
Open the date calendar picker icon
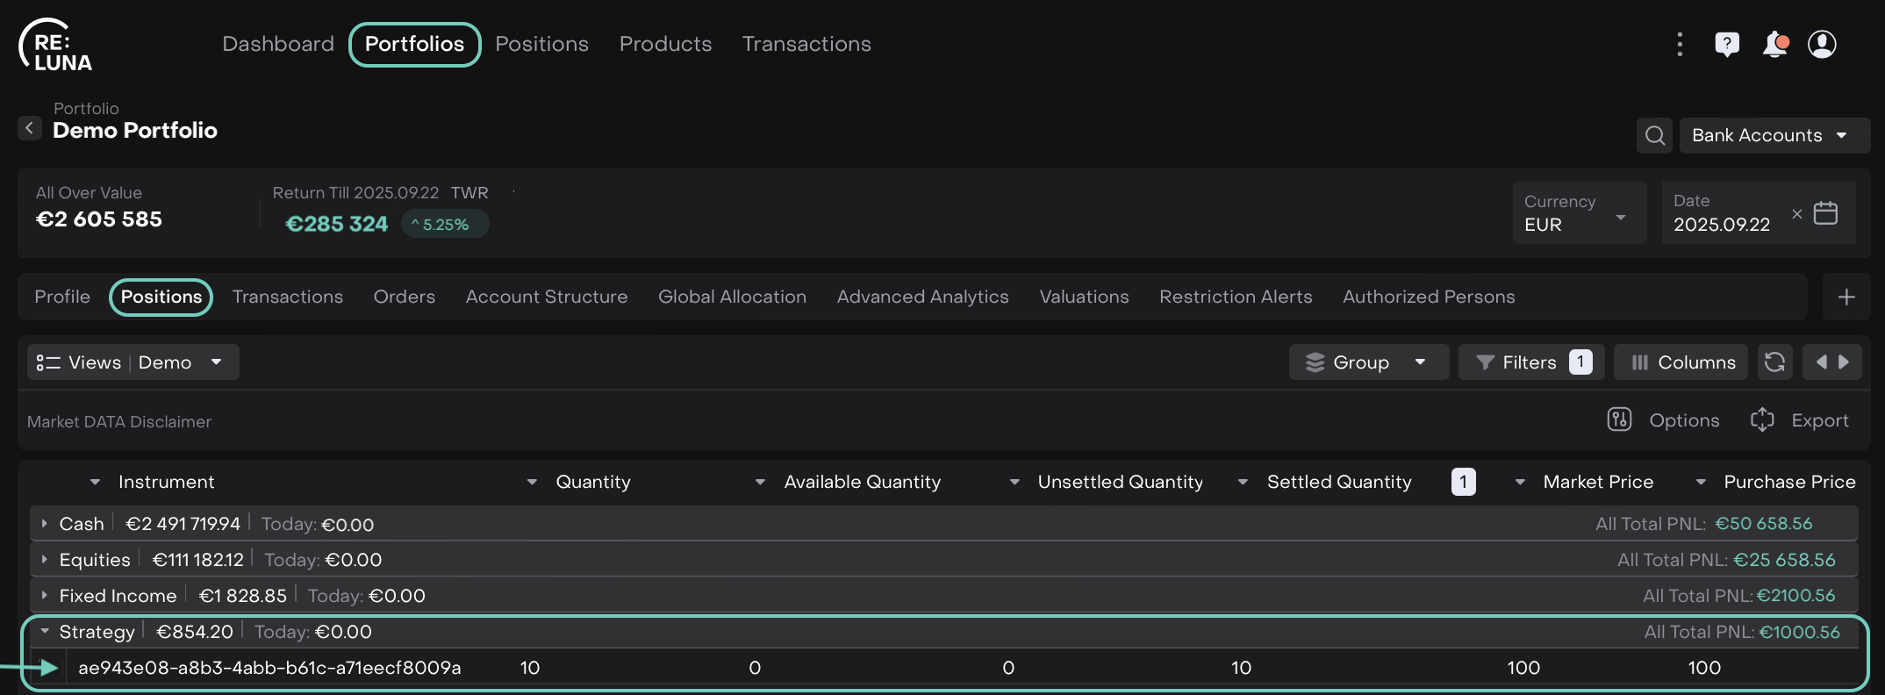point(1825,213)
